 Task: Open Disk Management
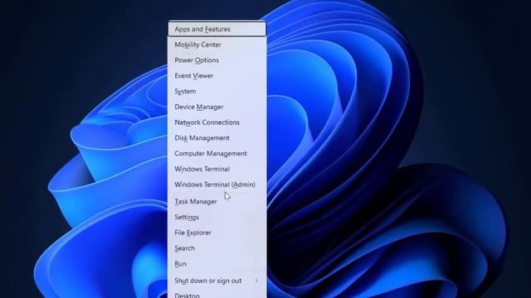coord(217,138)
